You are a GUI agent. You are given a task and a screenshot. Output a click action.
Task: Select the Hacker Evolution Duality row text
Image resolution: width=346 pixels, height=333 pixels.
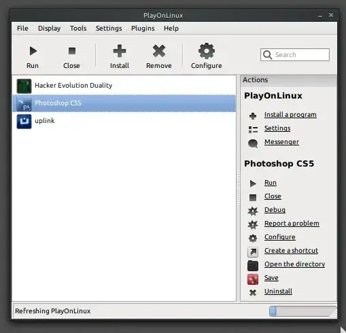click(73, 86)
